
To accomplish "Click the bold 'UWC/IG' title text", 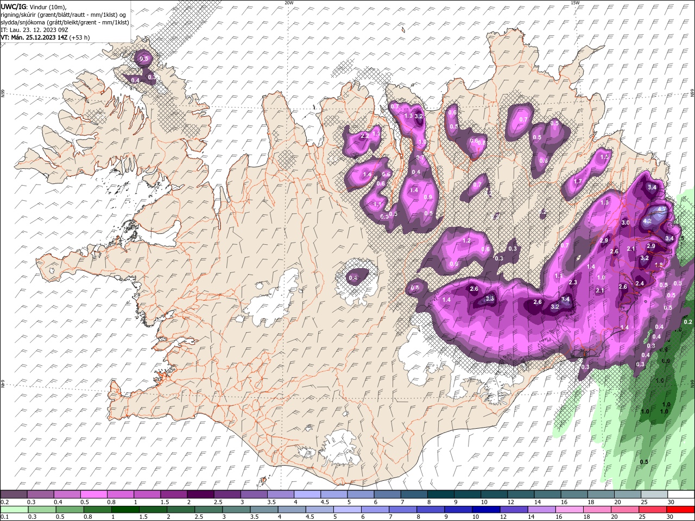I will click(12, 6).
